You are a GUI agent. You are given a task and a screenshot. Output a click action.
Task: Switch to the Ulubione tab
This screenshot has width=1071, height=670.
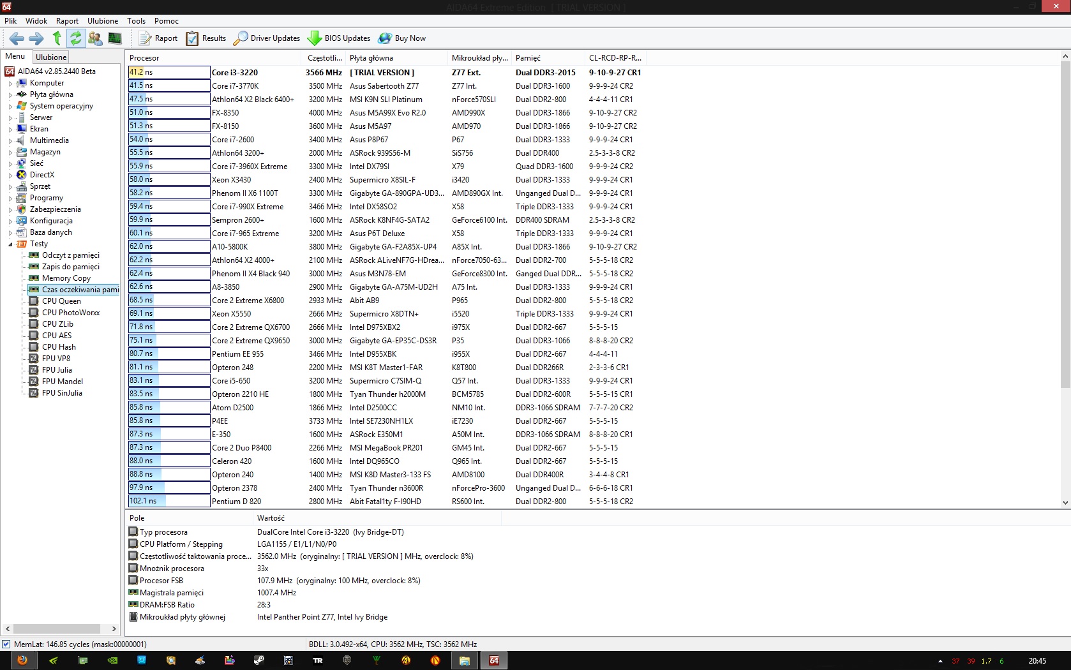coord(51,57)
